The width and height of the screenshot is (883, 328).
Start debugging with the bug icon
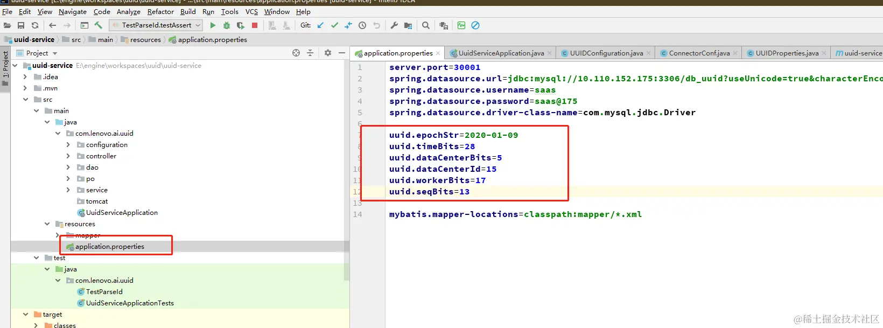pos(227,25)
